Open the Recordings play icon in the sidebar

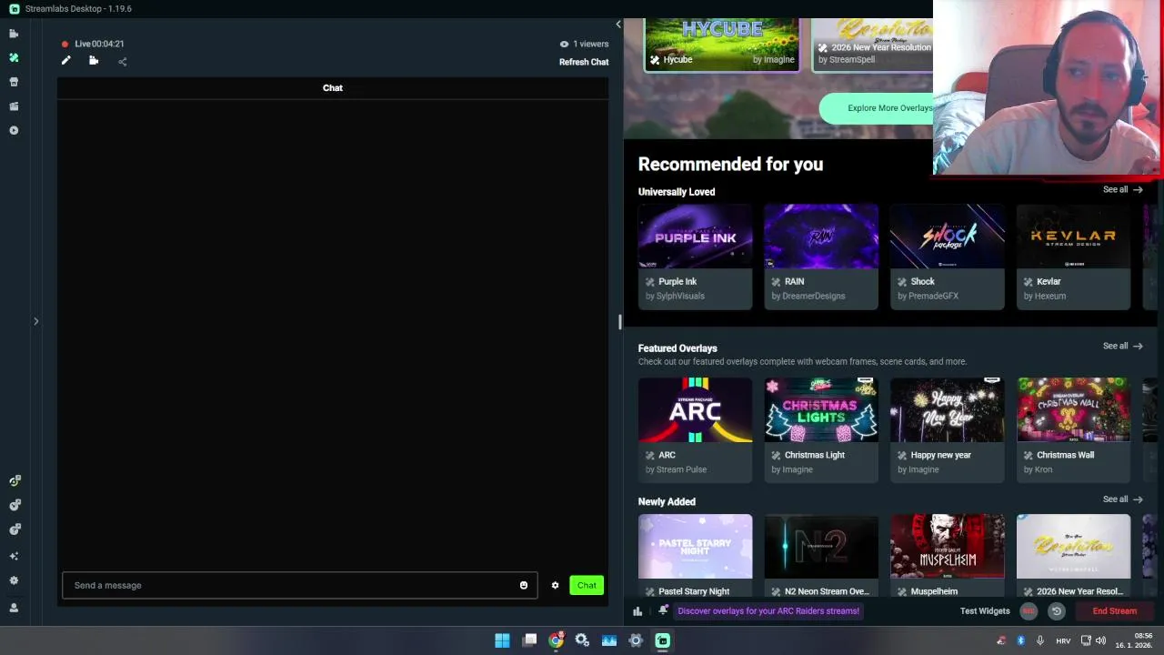[14, 130]
